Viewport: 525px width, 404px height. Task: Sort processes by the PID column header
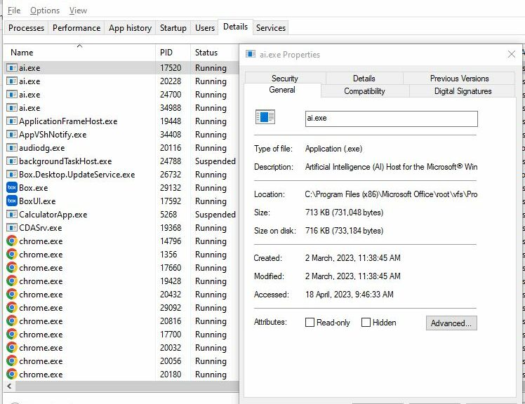pos(173,53)
